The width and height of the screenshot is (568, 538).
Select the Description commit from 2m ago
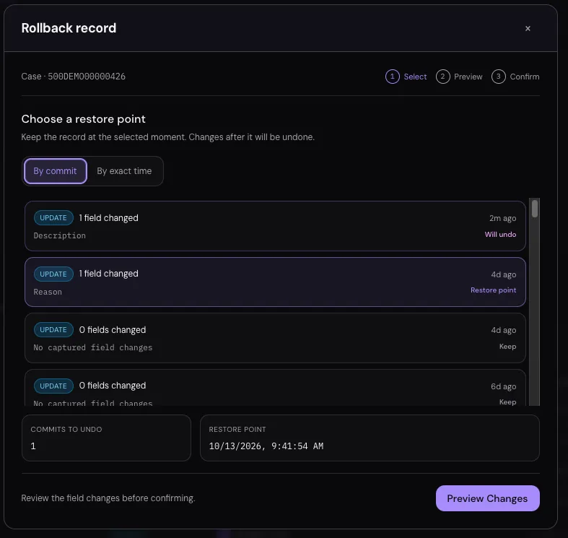[275, 226]
